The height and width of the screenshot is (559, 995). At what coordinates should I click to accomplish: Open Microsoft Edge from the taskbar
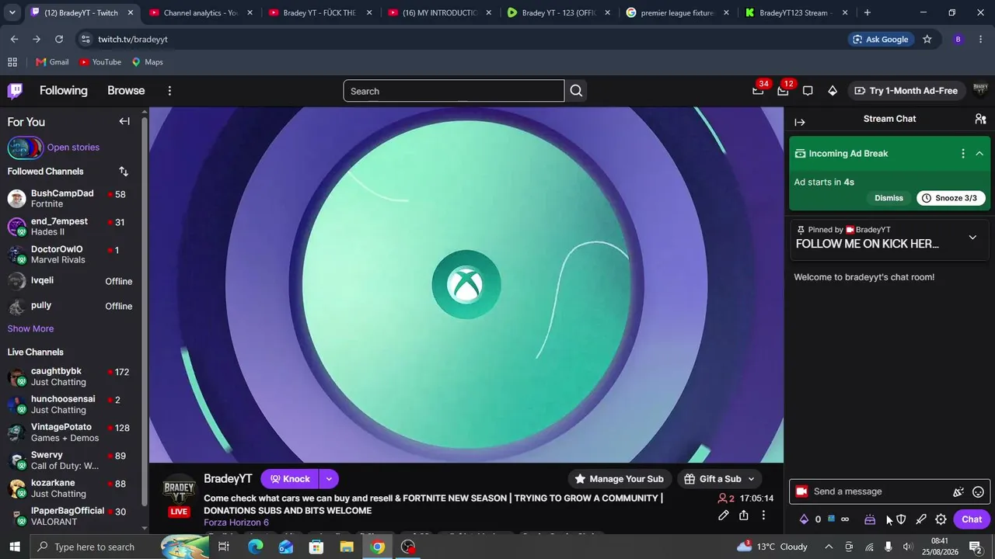[x=255, y=547]
